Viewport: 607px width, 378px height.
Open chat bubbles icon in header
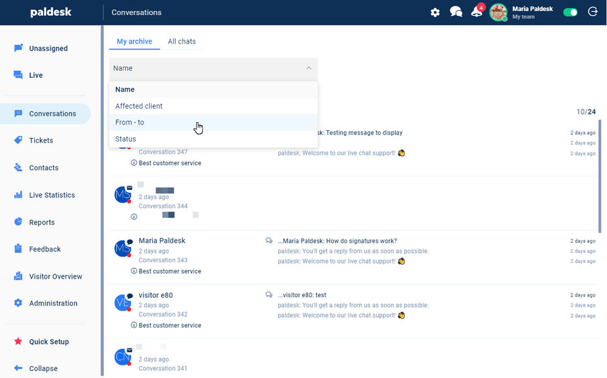coord(456,12)
